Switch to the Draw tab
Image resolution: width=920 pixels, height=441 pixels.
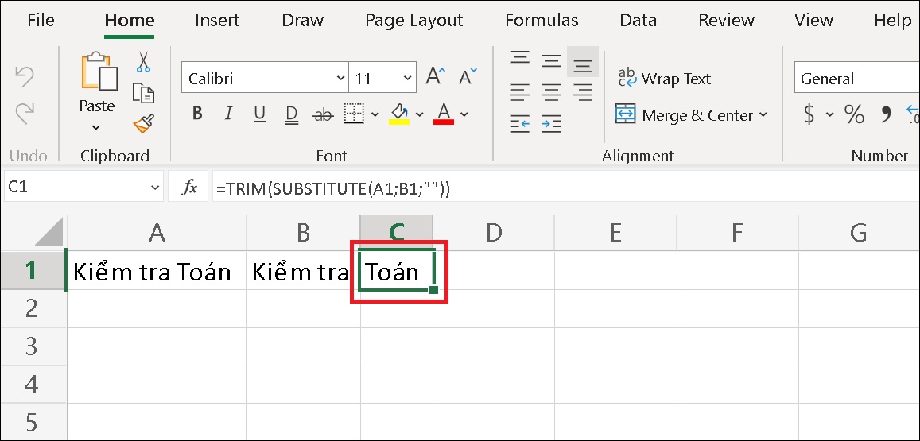pos(302,20)
